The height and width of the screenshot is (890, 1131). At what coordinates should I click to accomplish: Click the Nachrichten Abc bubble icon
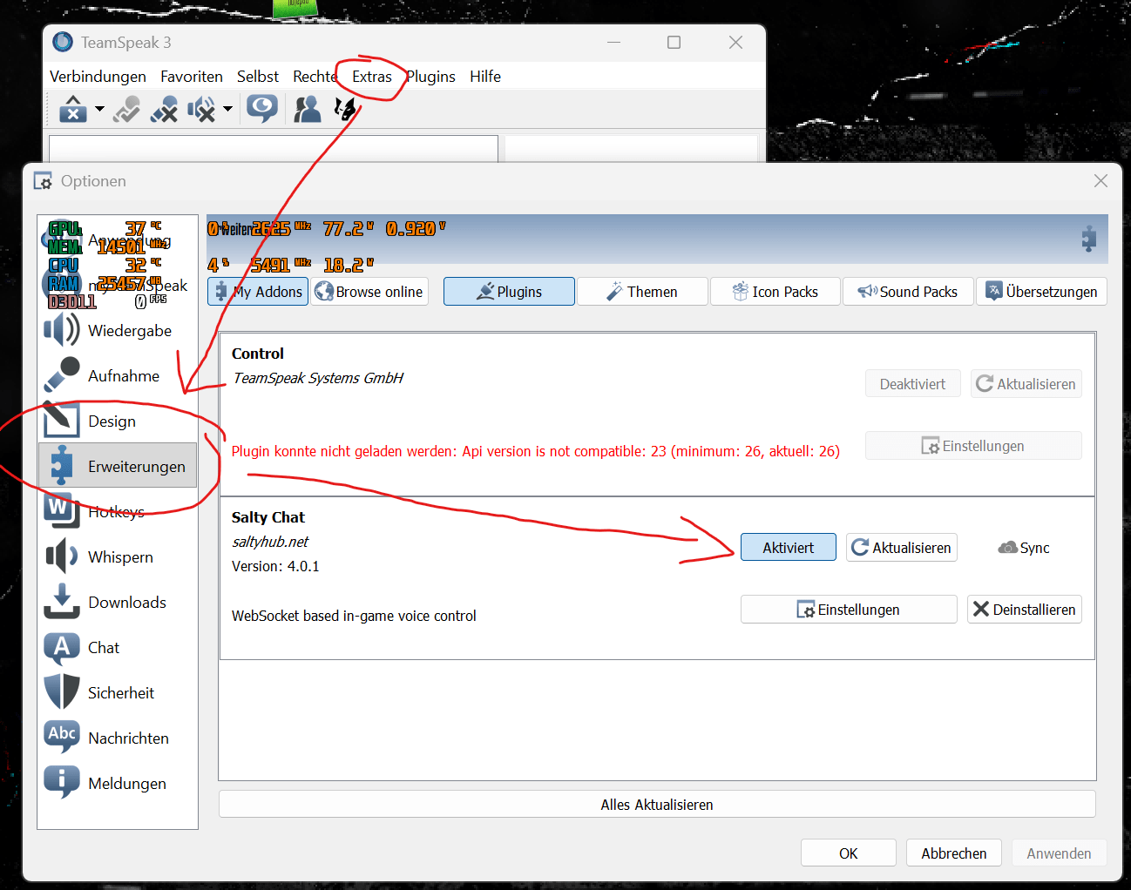tap(62, 737)
